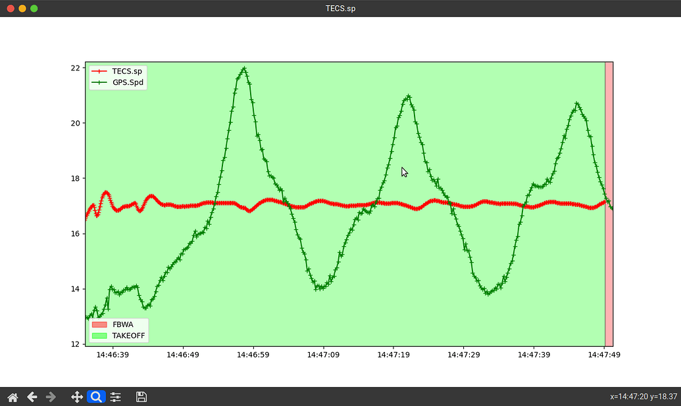Save the figure using the disk icon
The width and height of the screenshot is (681, 406).
[141, 397]
